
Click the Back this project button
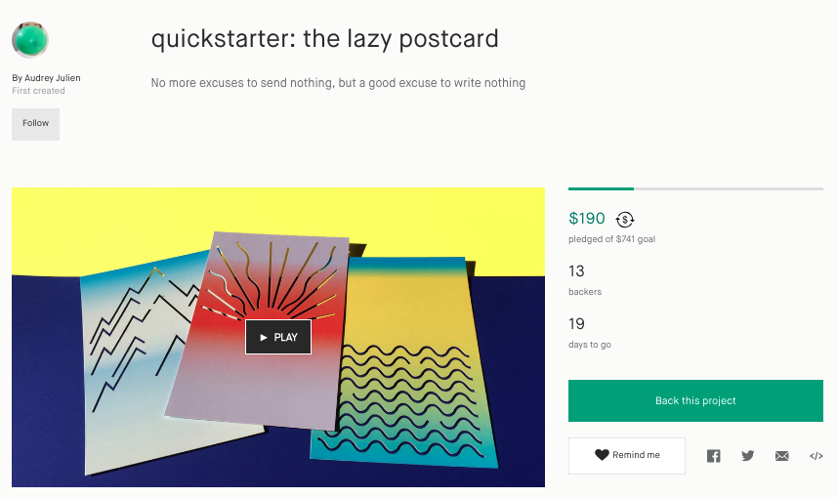[695, 401]
